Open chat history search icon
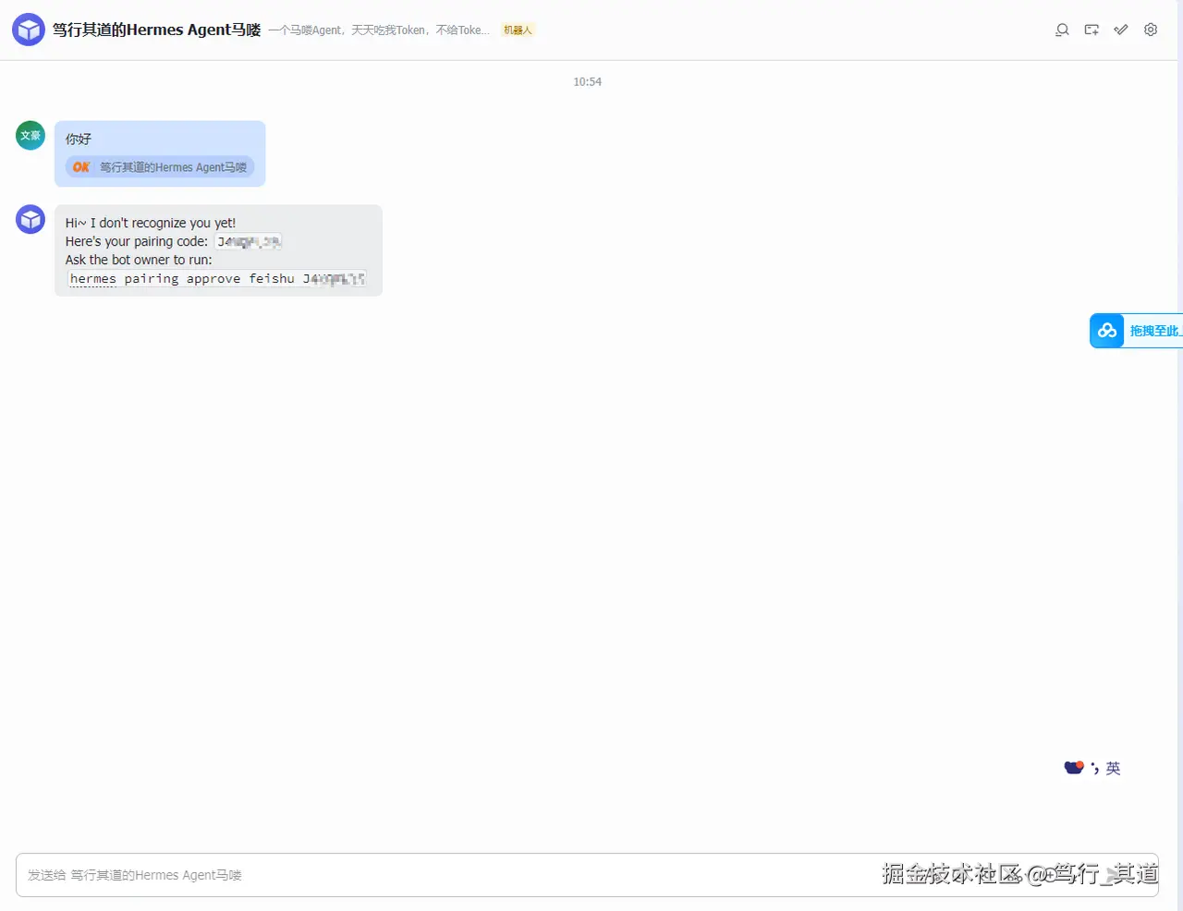The width and height of the screenshot is (1183, 911). coord(1062,30)
